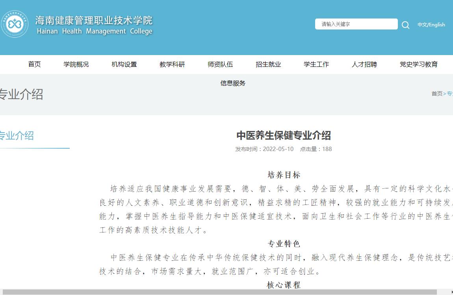Image resolution: width=453 pixels, height=295 pixels.
Task: Click the 核心课程 section heading
Action: click(284, 285)
